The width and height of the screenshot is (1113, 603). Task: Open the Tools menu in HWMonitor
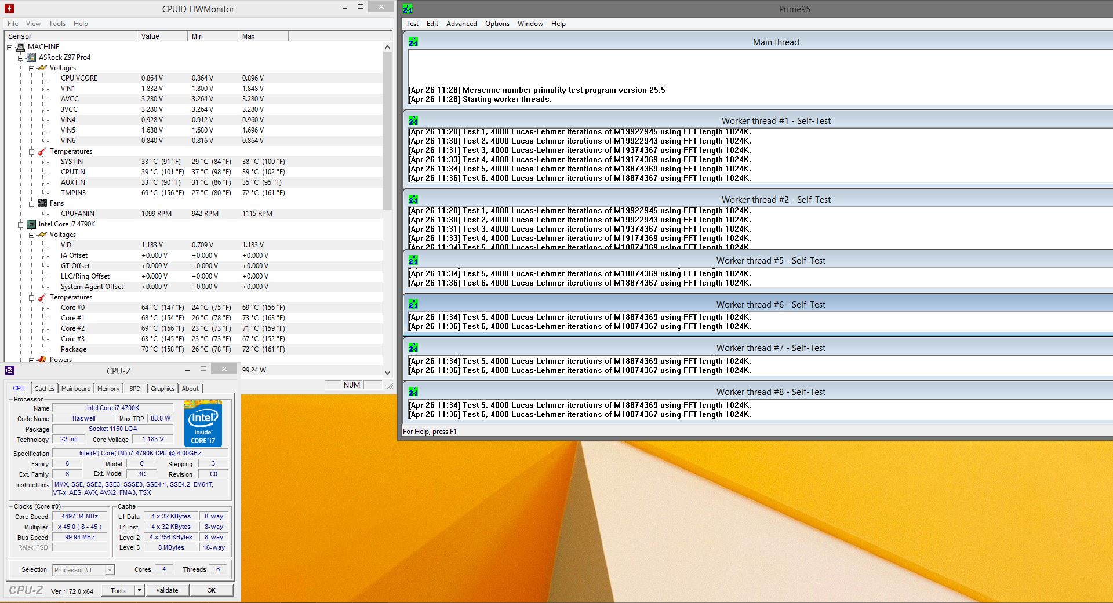coord(57,24)
